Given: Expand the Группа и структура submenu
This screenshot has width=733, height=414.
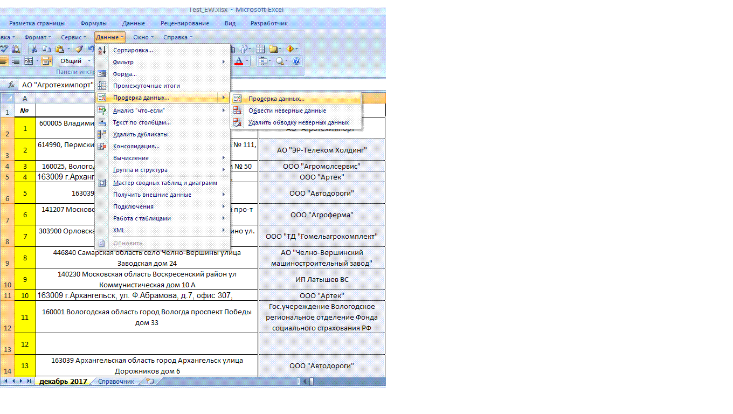Looking at the screenshot, I should click(x=224, y=170).
